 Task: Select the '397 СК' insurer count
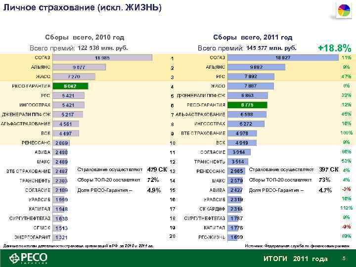[328, 170]
